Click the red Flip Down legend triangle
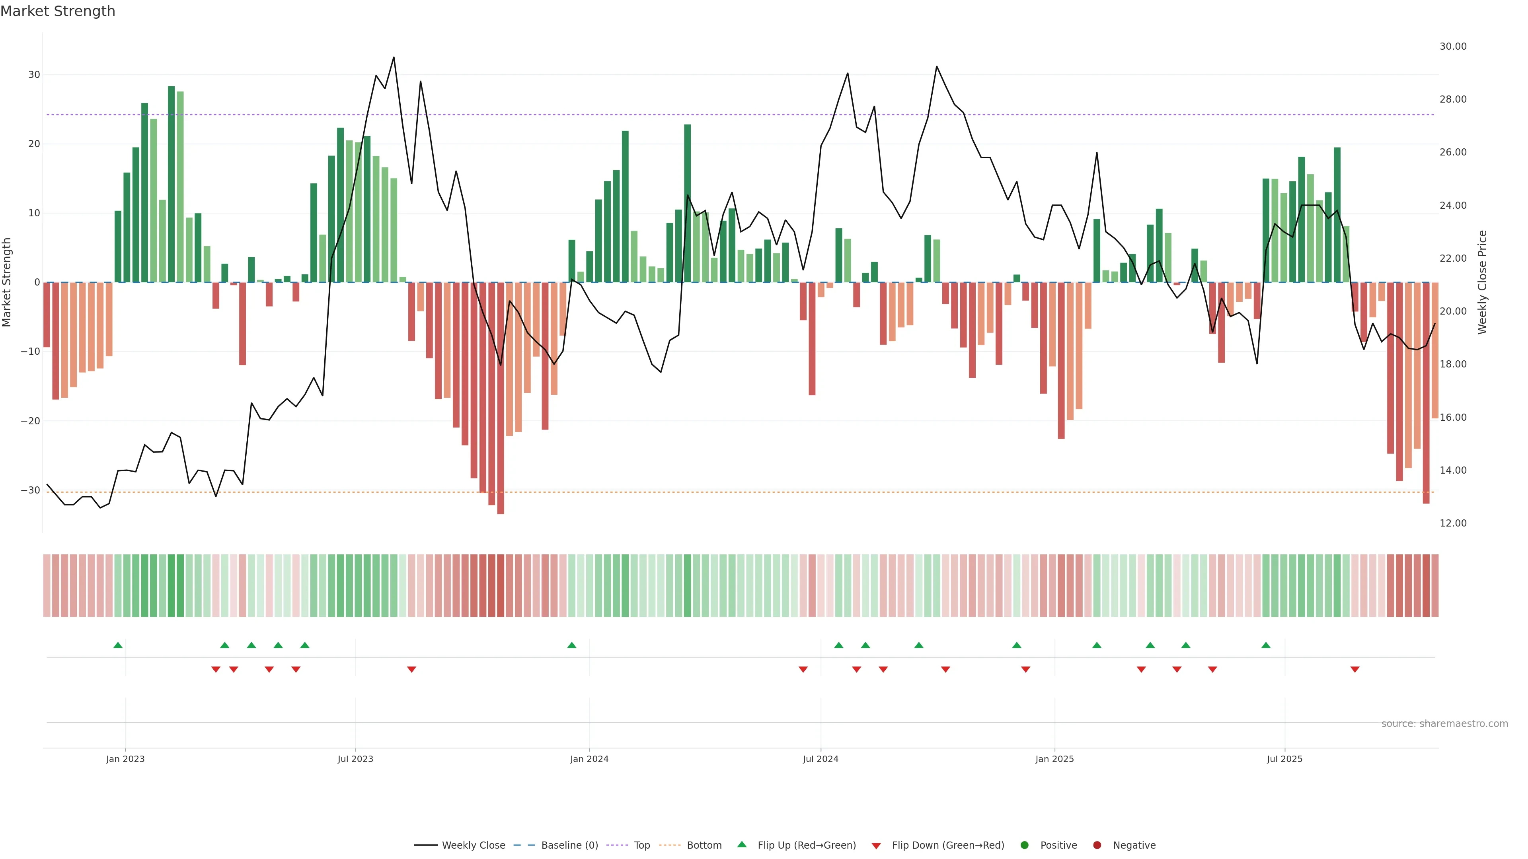Screen dimensions: 1528x859 pos(876,845)
